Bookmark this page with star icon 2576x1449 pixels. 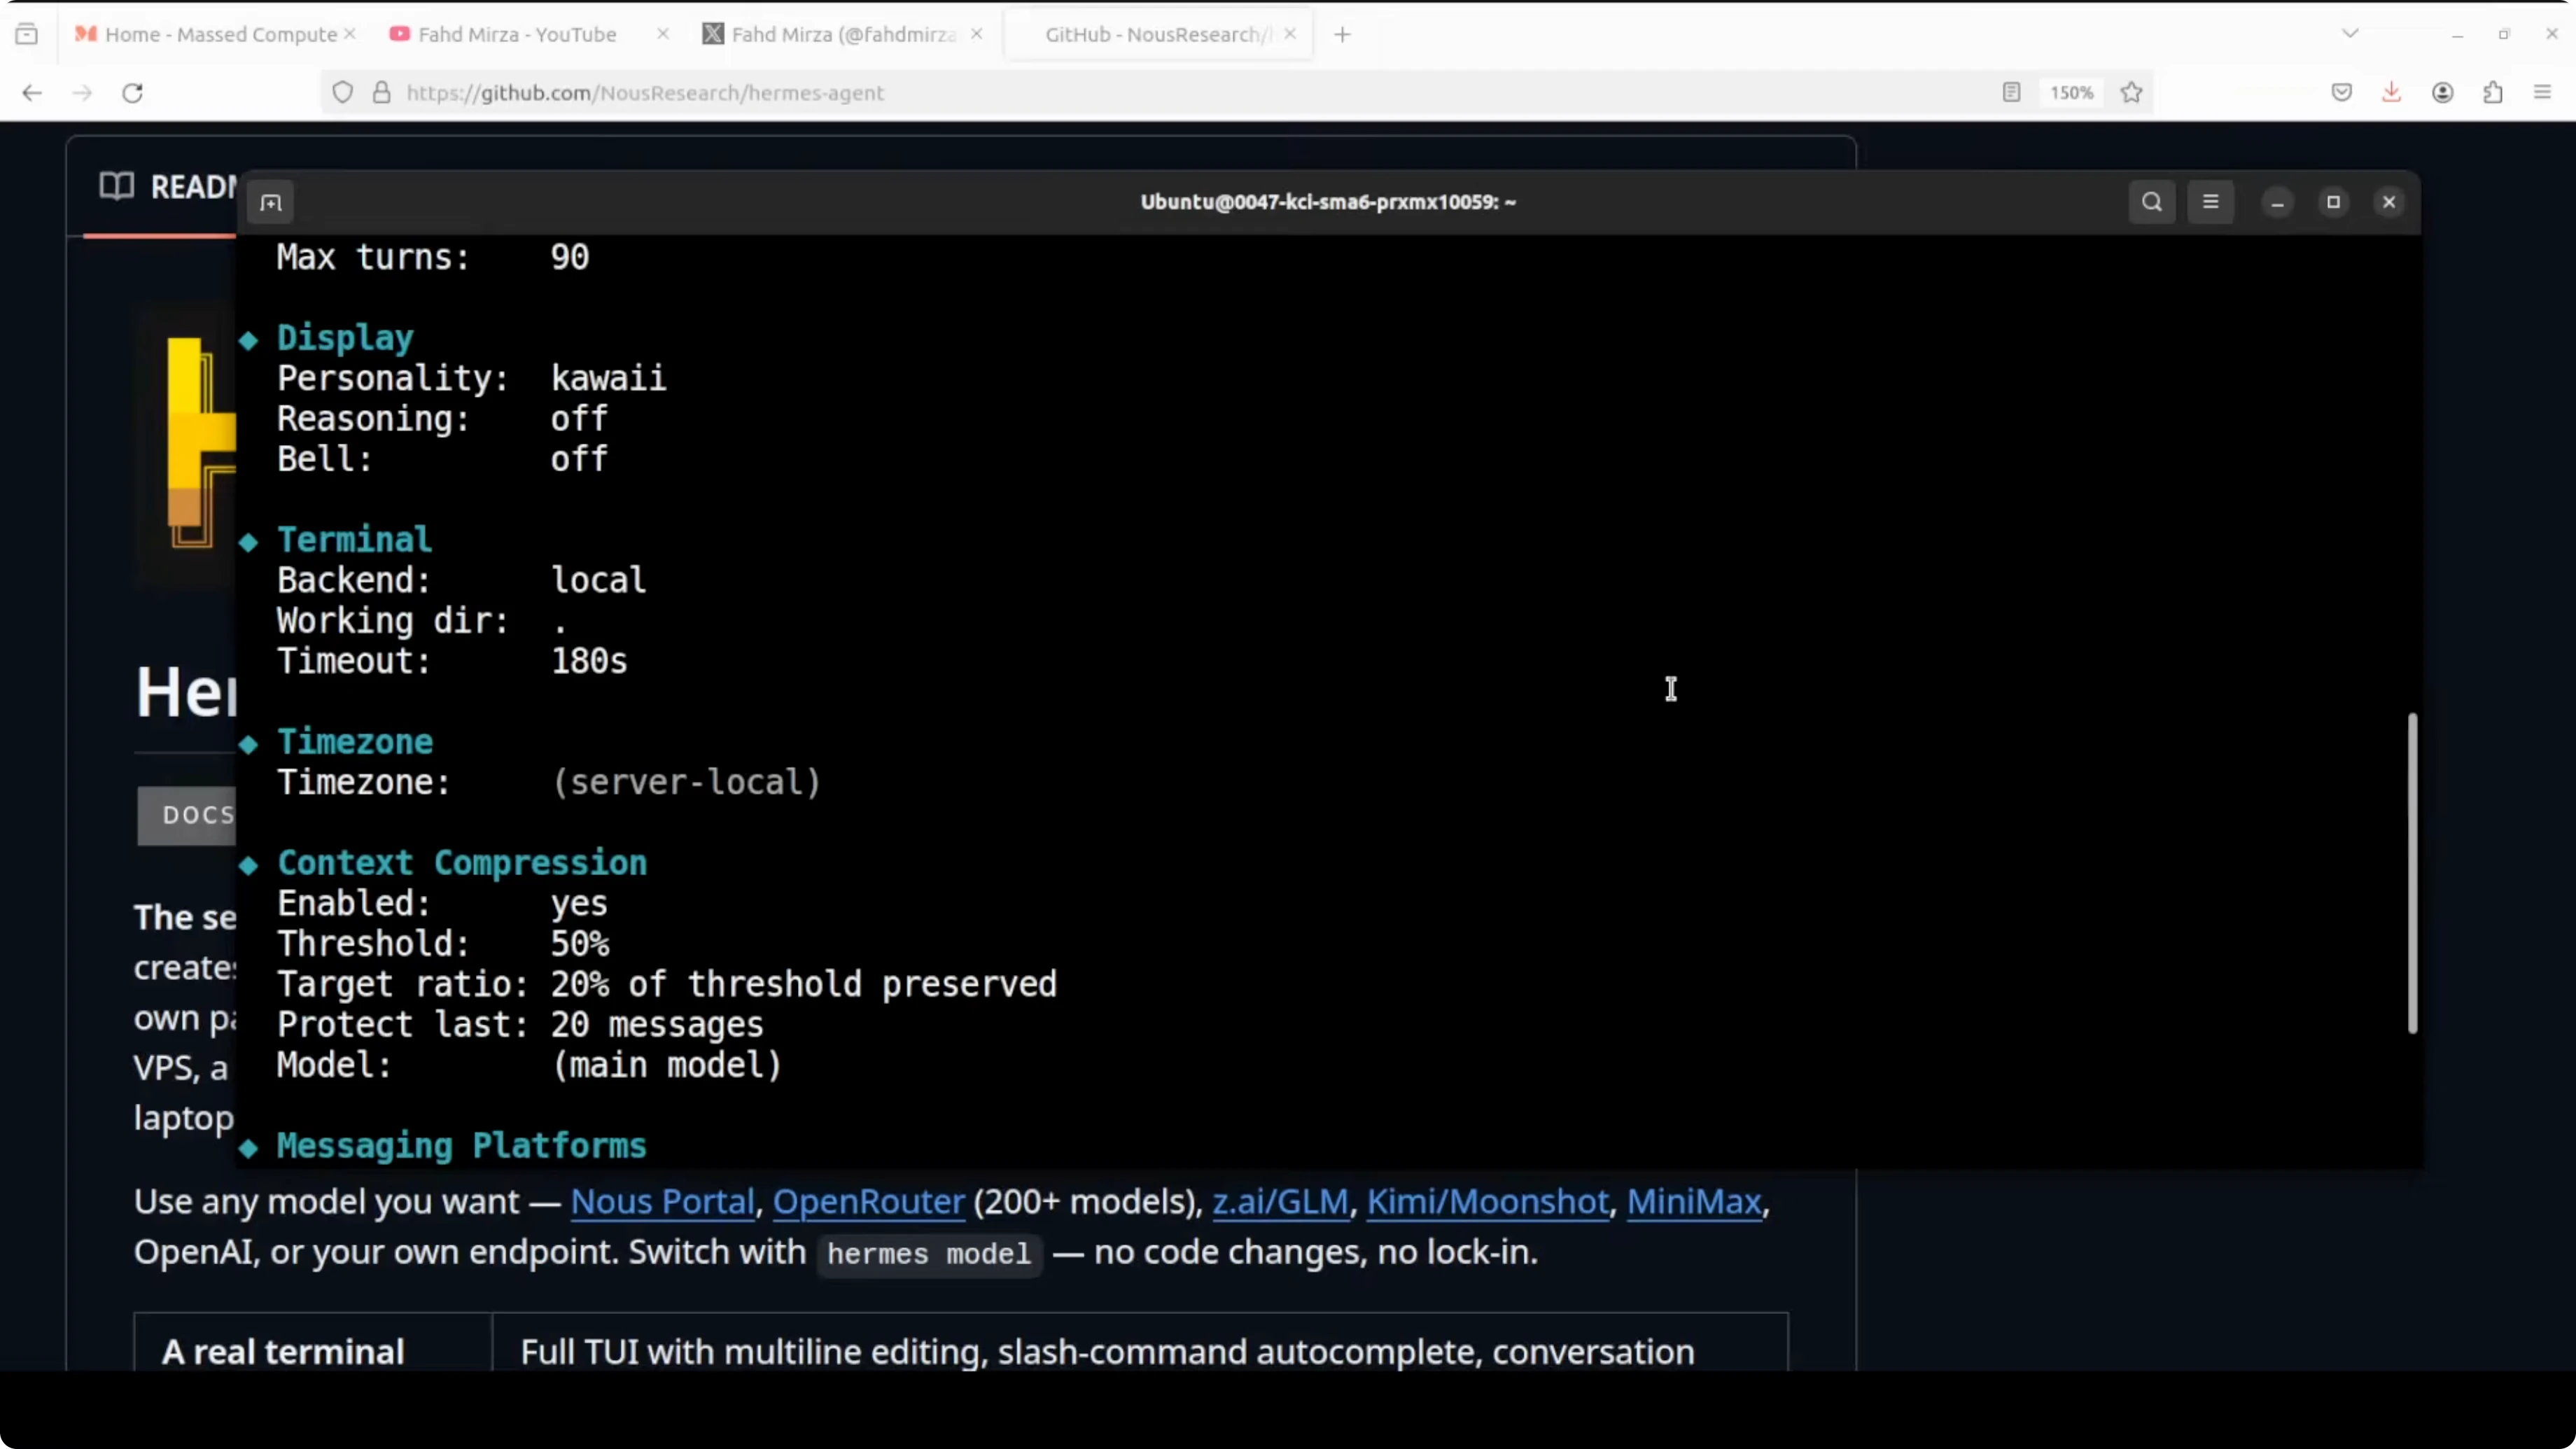[2131, 93]
